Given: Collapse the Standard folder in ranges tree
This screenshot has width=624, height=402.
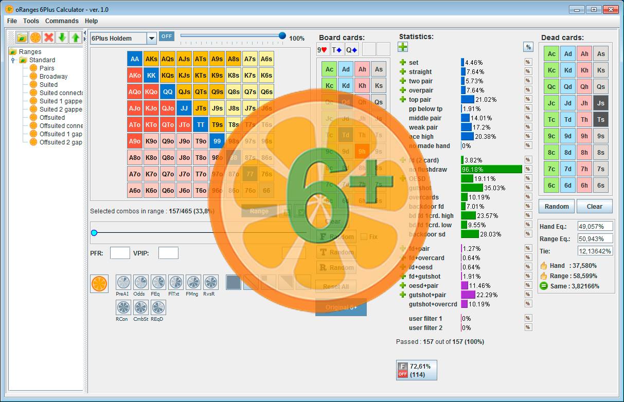Looking at the screenshot, I should click(x=14, y=60).
